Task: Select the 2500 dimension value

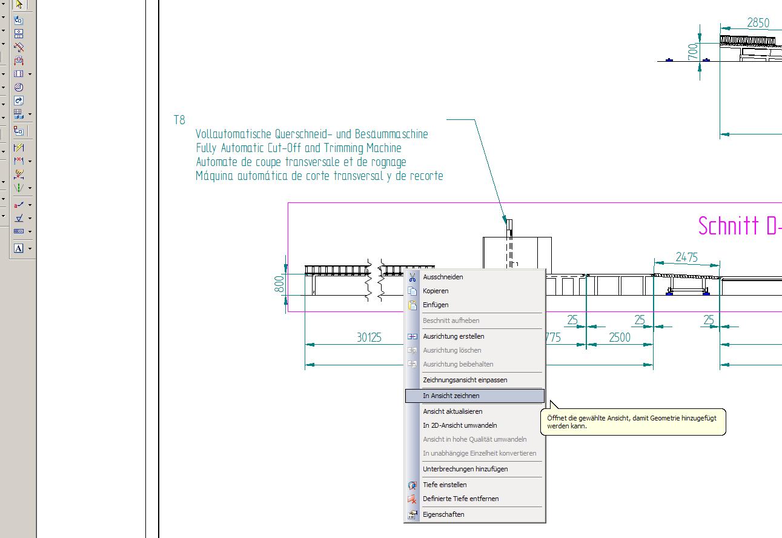Action: pyautogui.click(x=620, y=337)
